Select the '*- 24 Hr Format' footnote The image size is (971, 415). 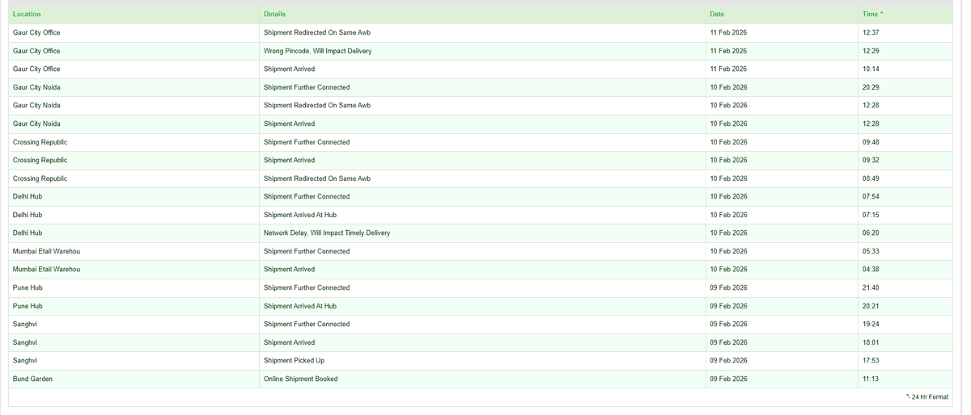point(927,397)
